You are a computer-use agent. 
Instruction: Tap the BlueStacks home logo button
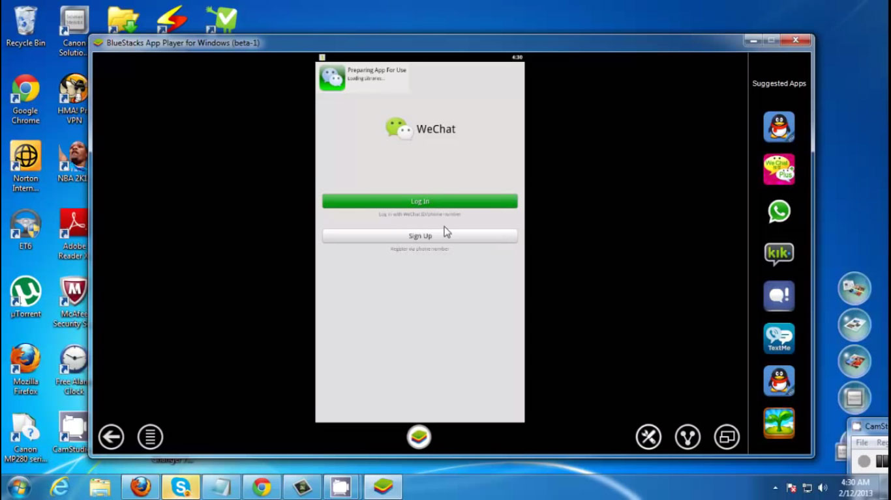tap(419, 437)
